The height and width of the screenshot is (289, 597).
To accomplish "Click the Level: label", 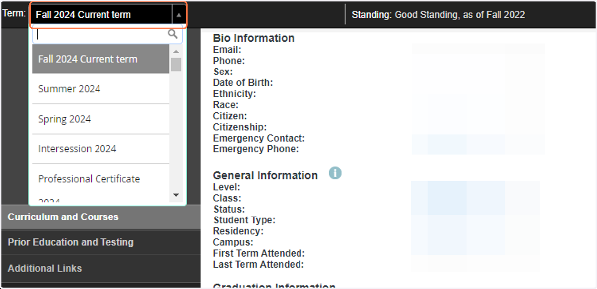I will 227,187.
